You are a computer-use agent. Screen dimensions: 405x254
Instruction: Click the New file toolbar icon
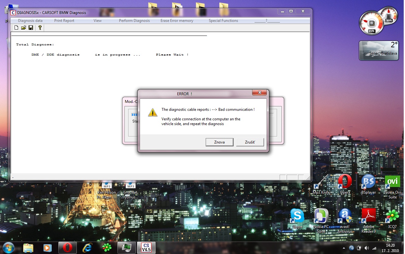click(17, 28)
